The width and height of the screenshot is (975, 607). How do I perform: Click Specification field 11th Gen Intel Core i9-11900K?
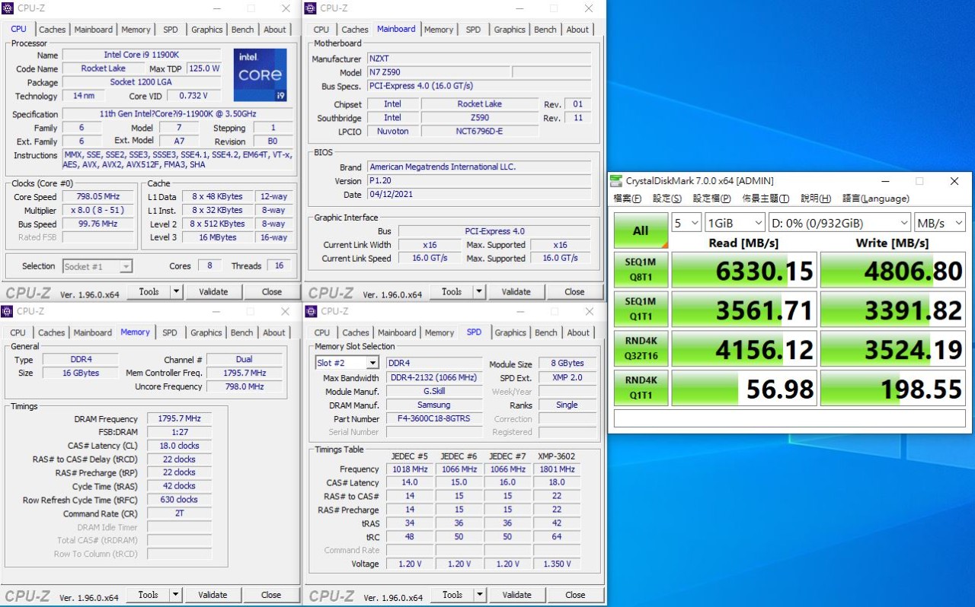(x=178, y=114)
